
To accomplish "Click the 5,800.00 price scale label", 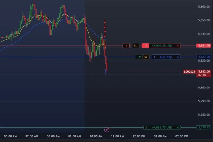I will [204, 88].
